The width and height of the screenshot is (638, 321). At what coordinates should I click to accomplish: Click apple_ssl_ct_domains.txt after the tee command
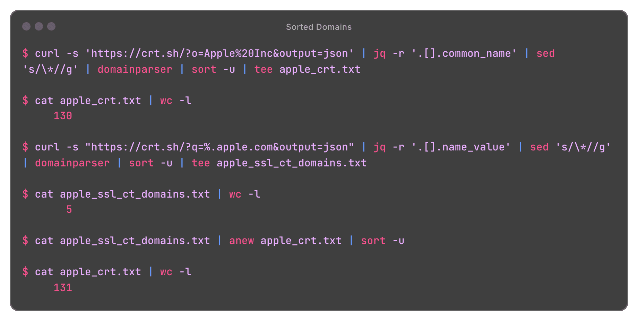coord(292,163)
